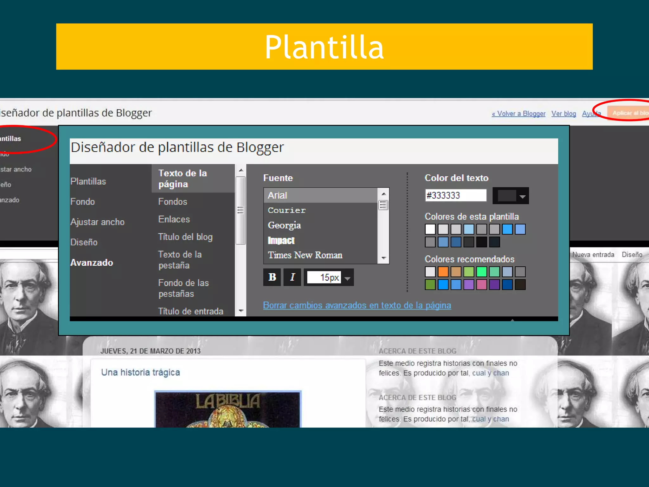Open Plantillas section in designer sidebar

tap(88, 181)
